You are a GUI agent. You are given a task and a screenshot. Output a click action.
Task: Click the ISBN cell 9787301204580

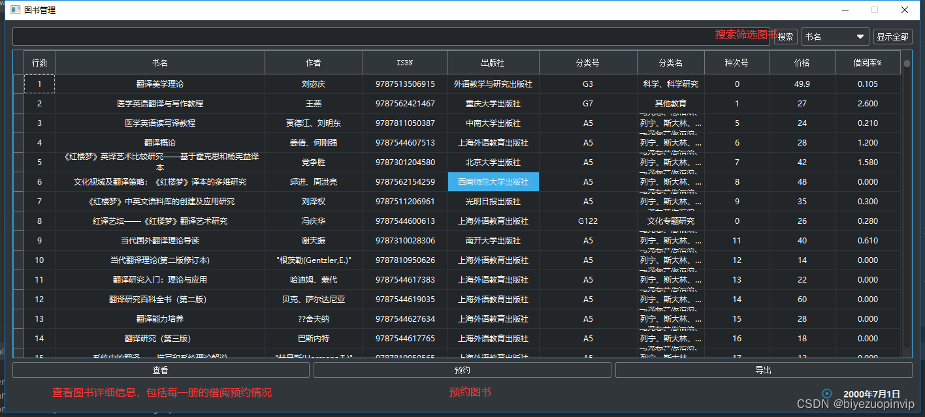405,162
